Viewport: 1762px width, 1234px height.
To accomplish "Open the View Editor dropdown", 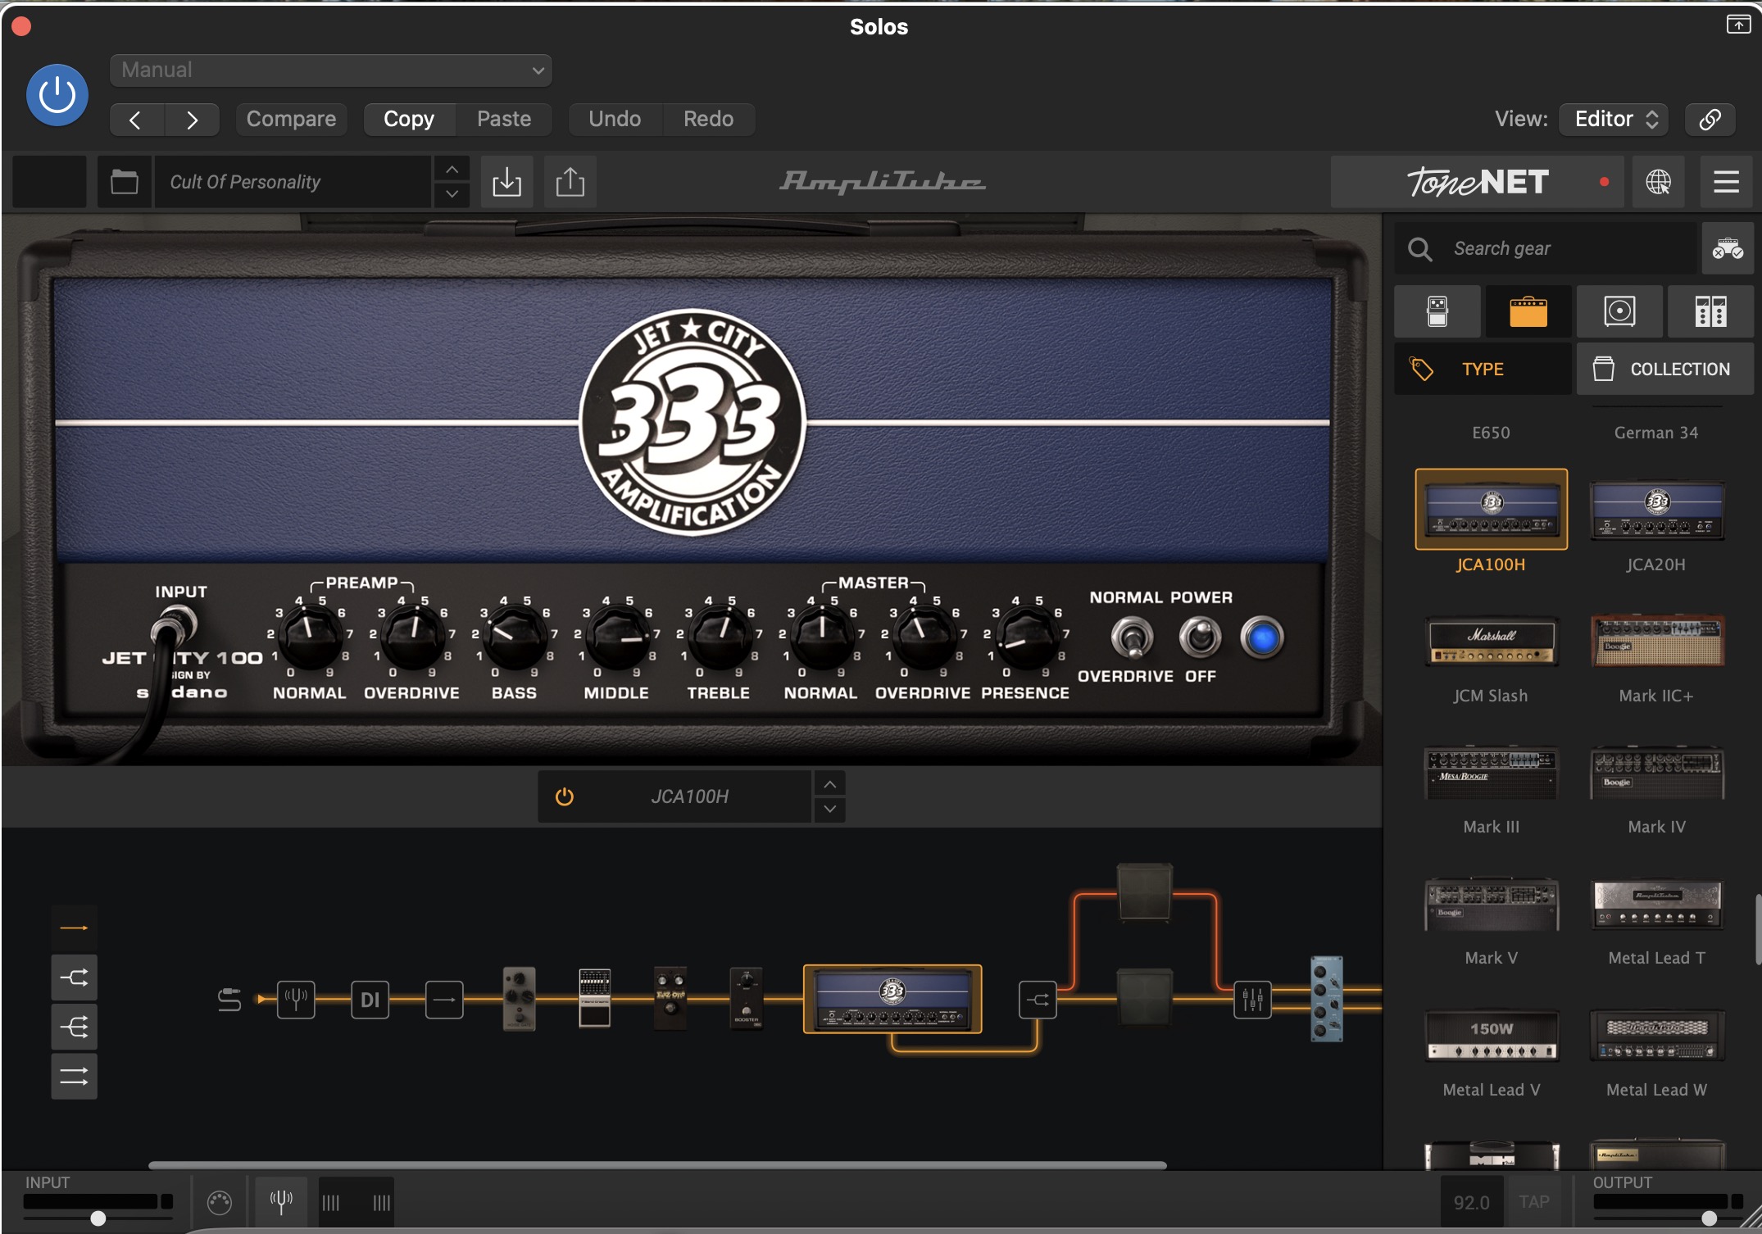I will point(1615,120).
